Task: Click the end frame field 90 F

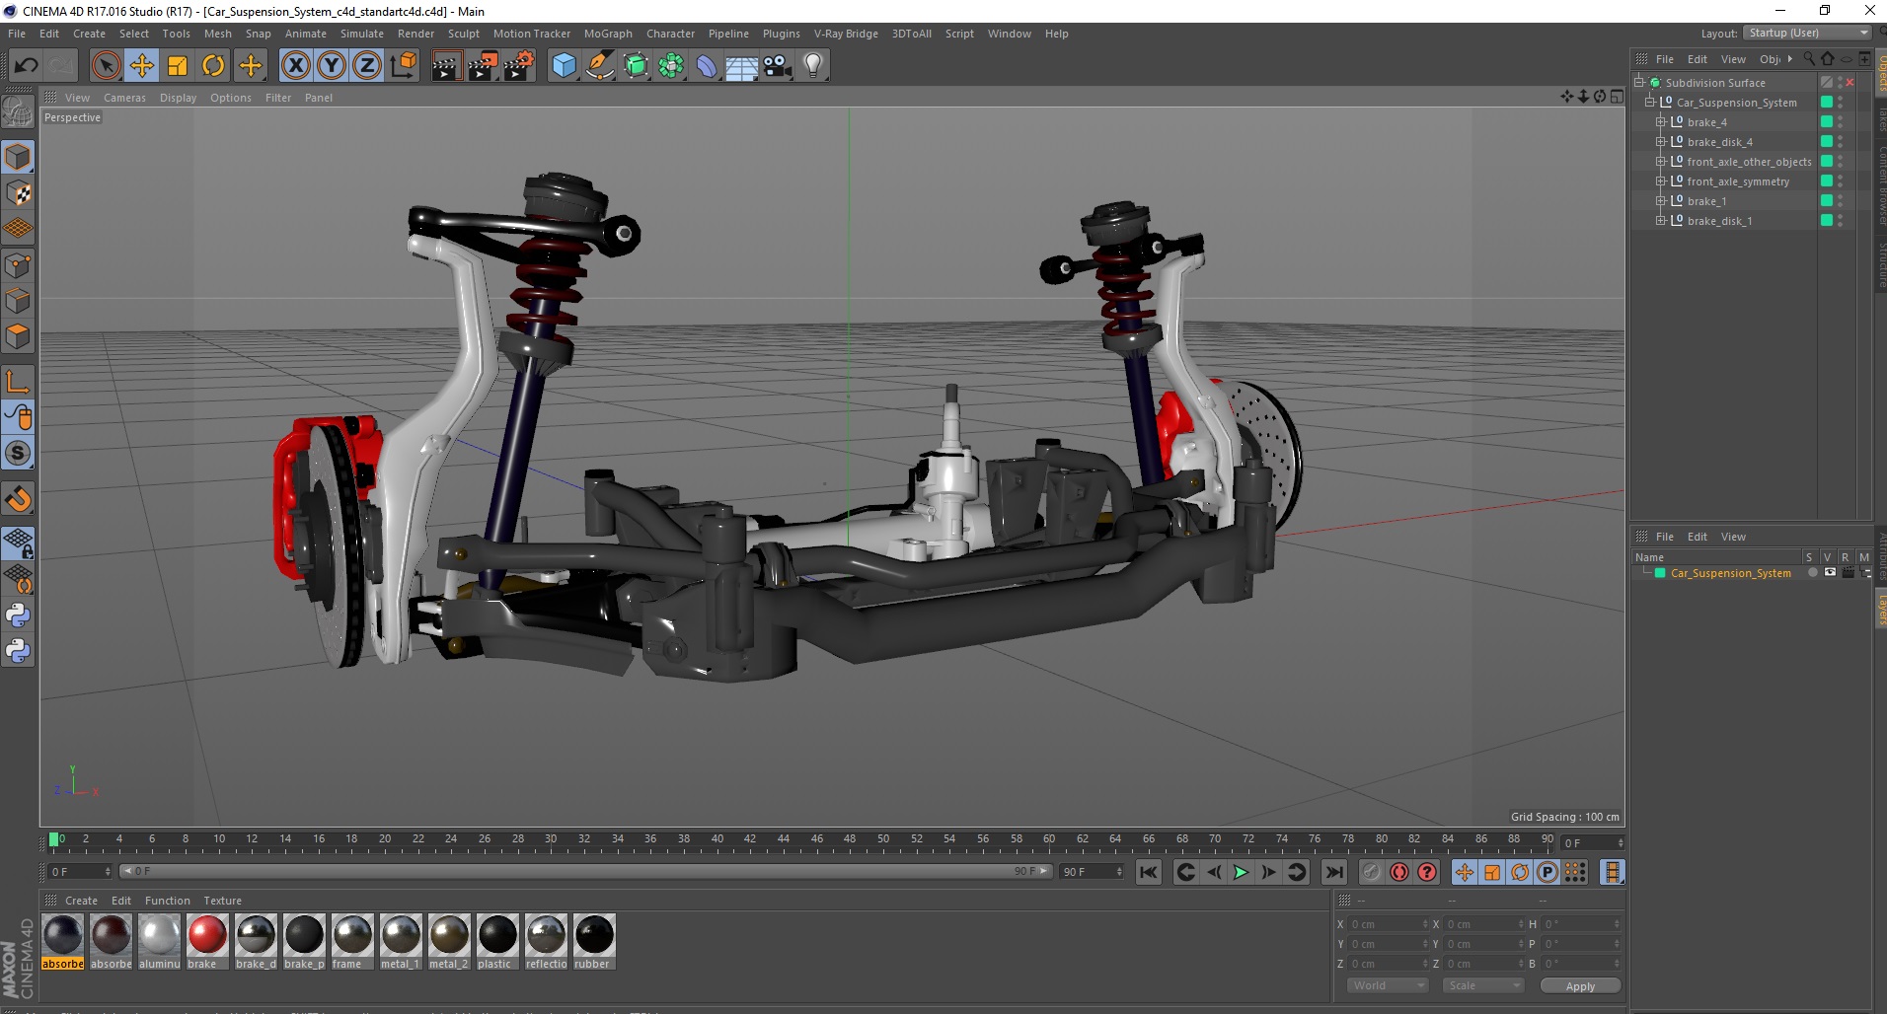Action: pos(1091,872)
